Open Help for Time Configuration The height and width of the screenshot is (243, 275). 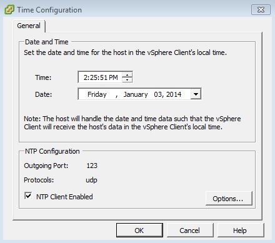click(240, 231)
